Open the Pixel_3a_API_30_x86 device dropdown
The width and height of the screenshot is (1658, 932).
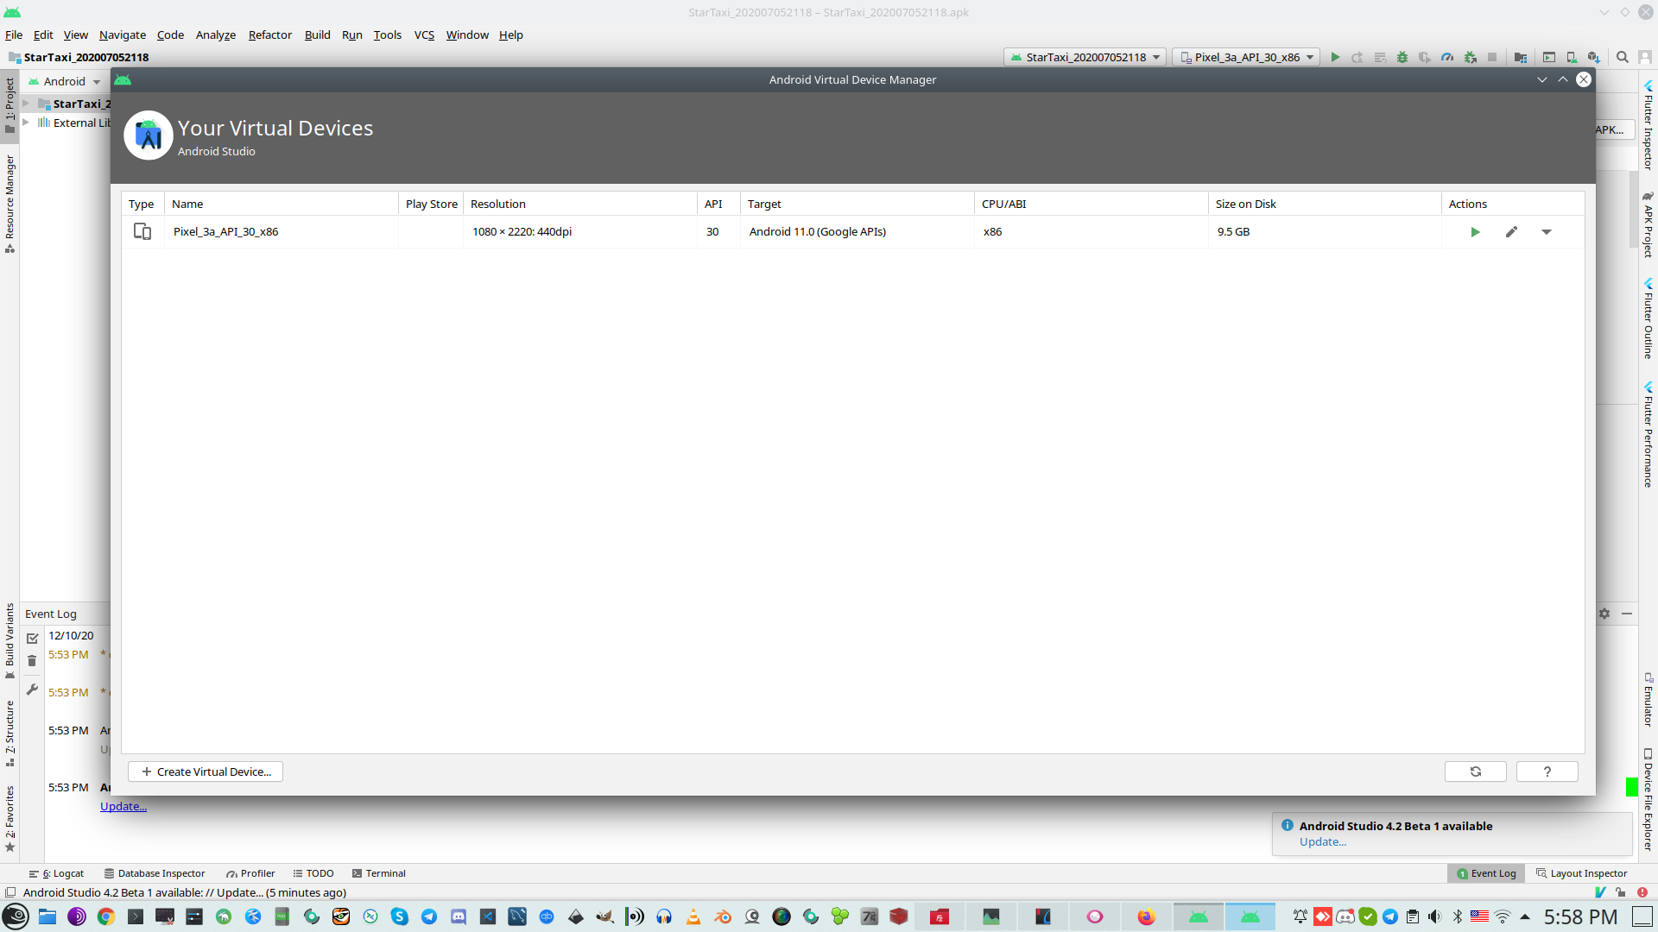[x=1246, y=58]
